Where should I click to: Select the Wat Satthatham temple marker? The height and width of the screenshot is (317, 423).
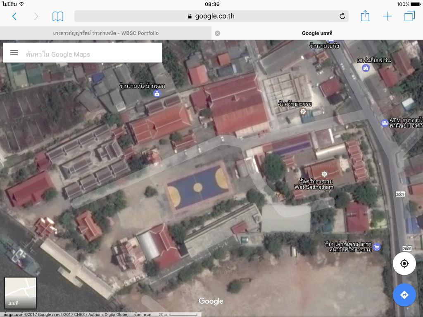tap(324, 174)
